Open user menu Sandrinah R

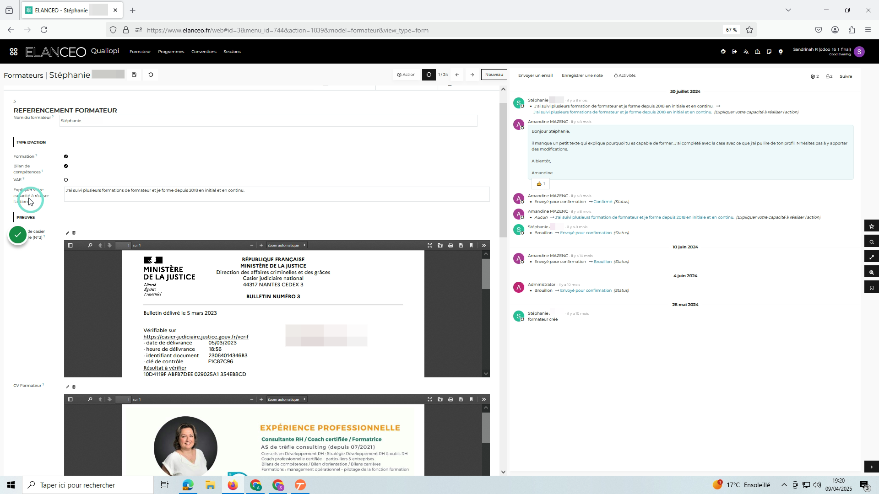point(829,52)
